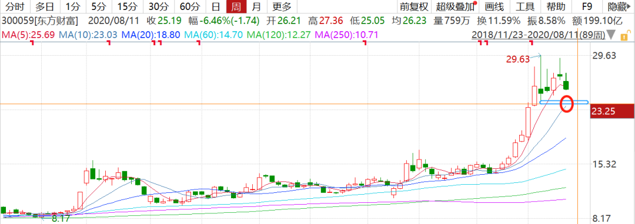
Task: Open the 更多 more periods menu
Action: point(282,6)
